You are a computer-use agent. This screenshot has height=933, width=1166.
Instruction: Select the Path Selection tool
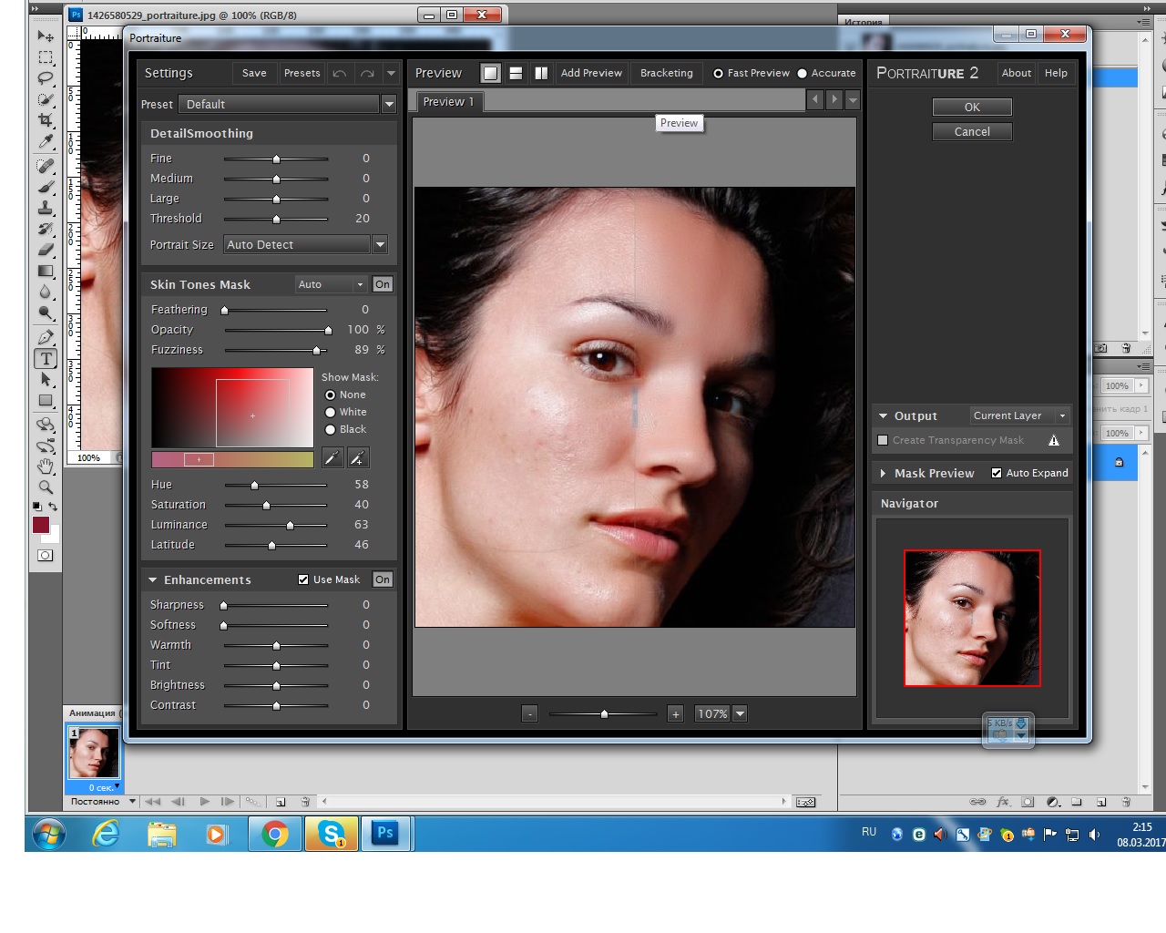(45, 379)
